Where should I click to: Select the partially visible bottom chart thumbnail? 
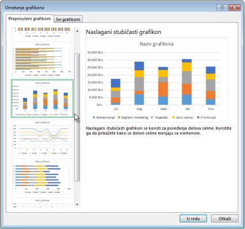point(43,203)
